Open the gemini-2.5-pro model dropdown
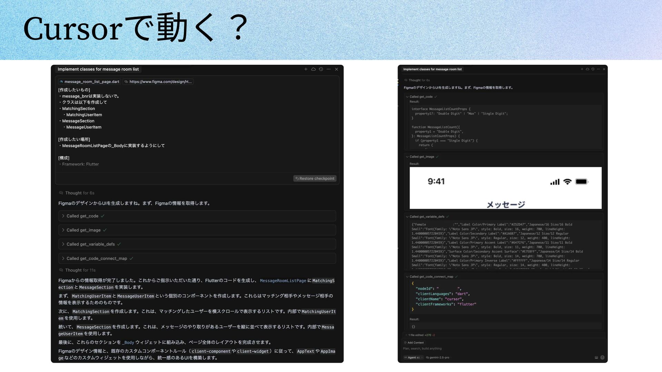Screen dimensions: 662x372 (x=438, y=358)
